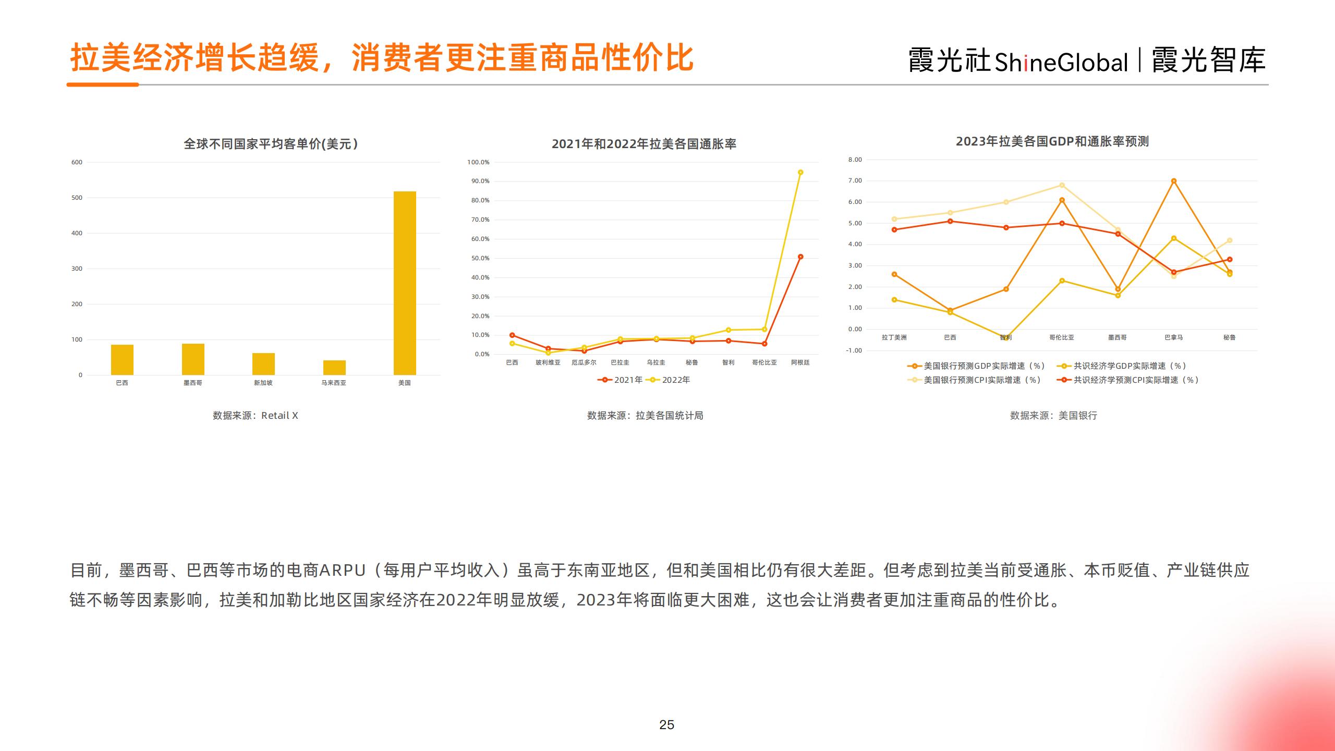Click the 100.0% y-axis label
This screenshot has width=1335, height=751.
click(478, 162)
